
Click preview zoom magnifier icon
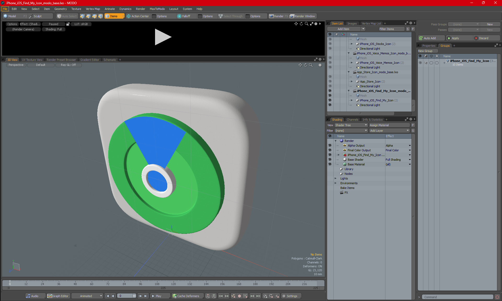click(306, 24)
